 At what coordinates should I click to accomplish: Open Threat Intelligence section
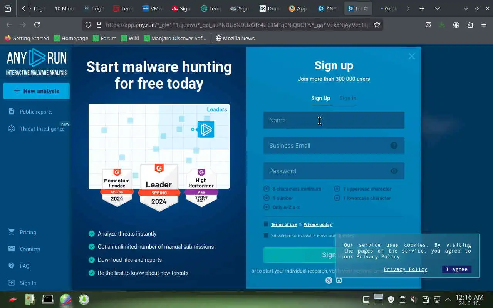42,129
